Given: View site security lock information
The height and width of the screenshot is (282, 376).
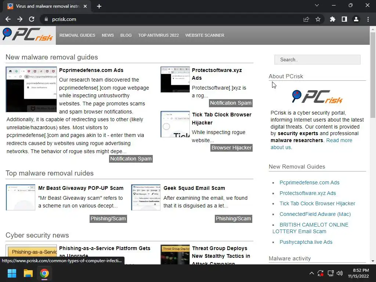Looking at the screenshot, I should (46, 19).
